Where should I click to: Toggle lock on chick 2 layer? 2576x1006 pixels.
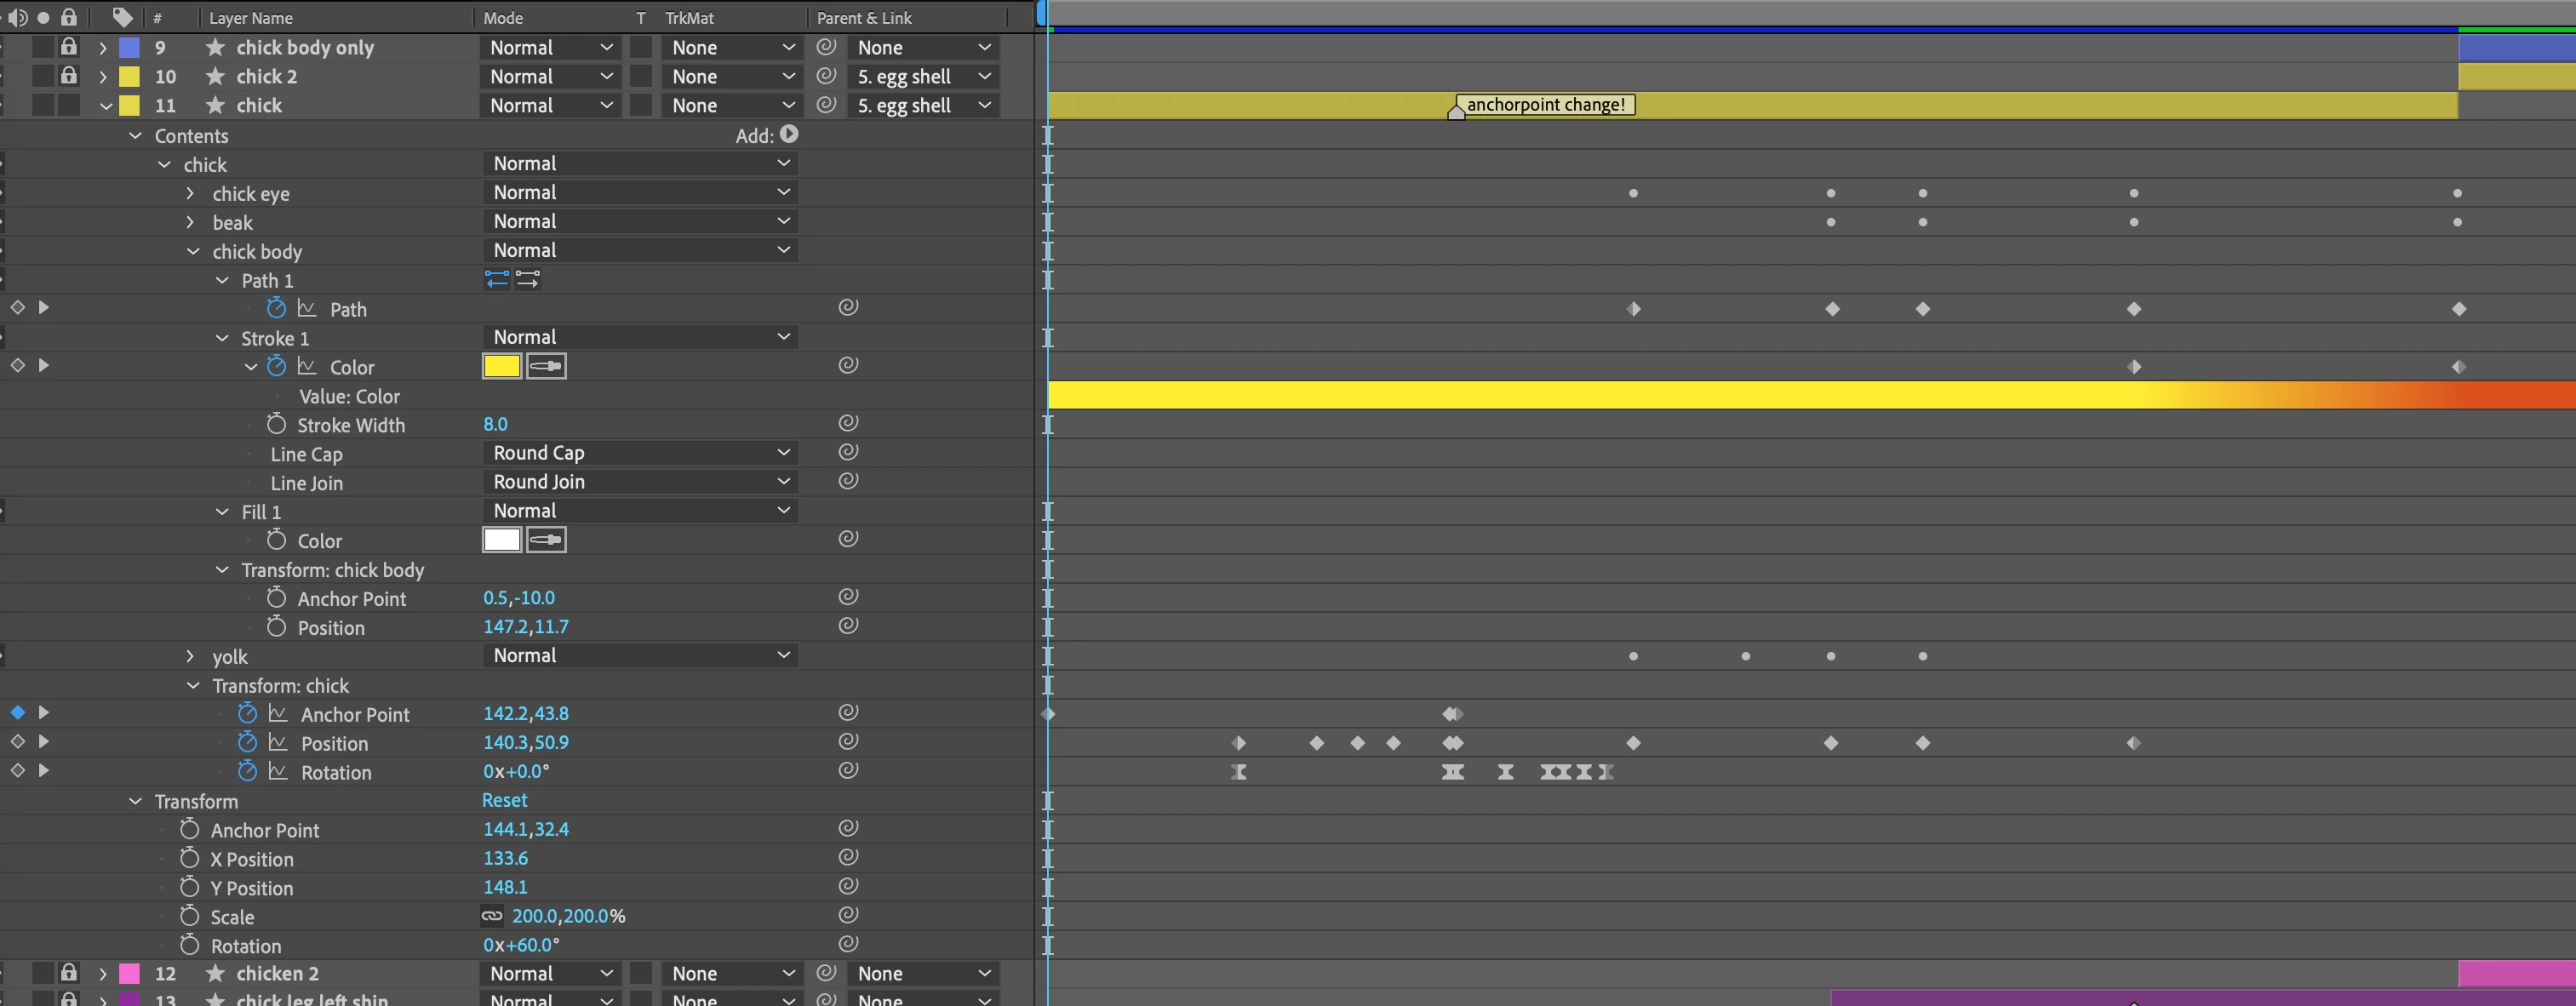point(68,76)
